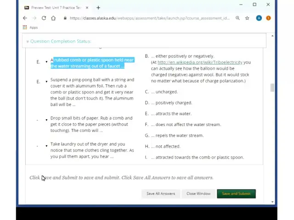This screenshot has height=220, width=294.
Task: Minimize the browser window
Action: click(241, 5)
